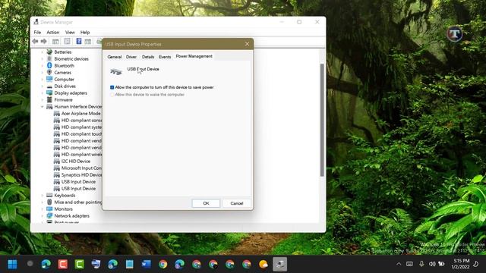Screen dimensions: 486x273
Task: Go back with the toolbar Back arrow
Action: [35, 42]
